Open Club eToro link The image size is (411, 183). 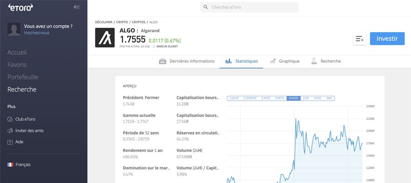pyautogui.click(x=25, y=119)
